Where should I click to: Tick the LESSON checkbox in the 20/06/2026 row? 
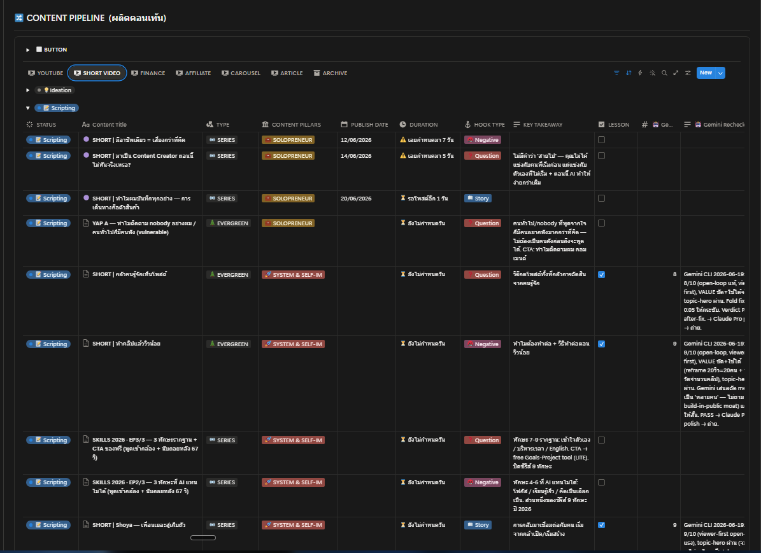click(601, 198)
